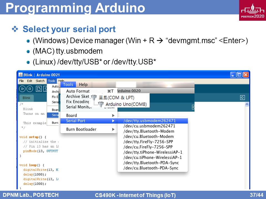Choose /dev/cu.usbmodem262471 port
266x199 pixels.
click(153, 126)
